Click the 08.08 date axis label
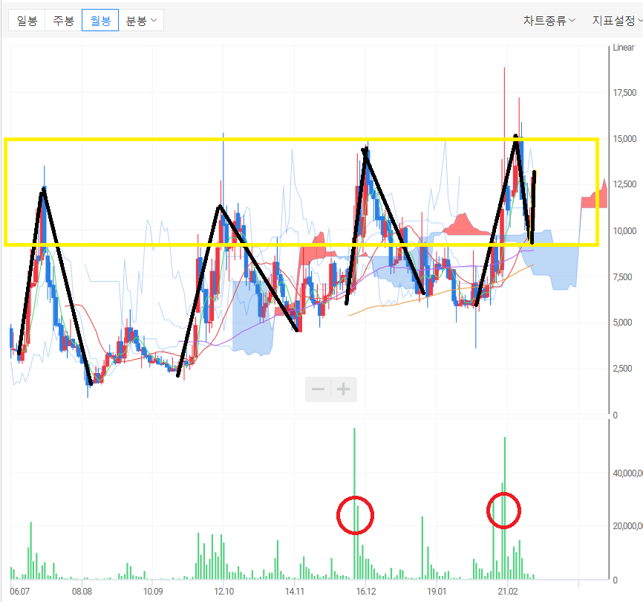643x602 pixels. [82, 592]
